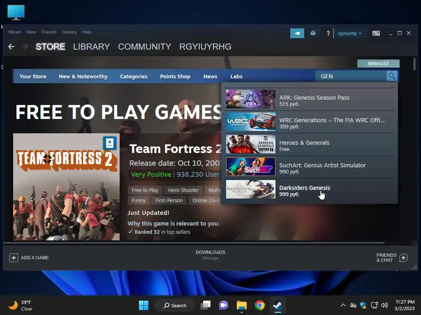Open the Points Shop
Screen dimensions: 421x315
click(175, 76)
